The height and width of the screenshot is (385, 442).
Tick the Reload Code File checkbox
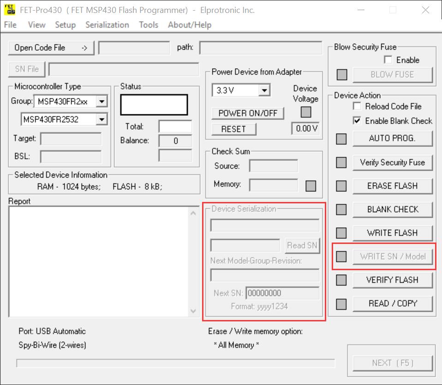(x=357, y=106)
